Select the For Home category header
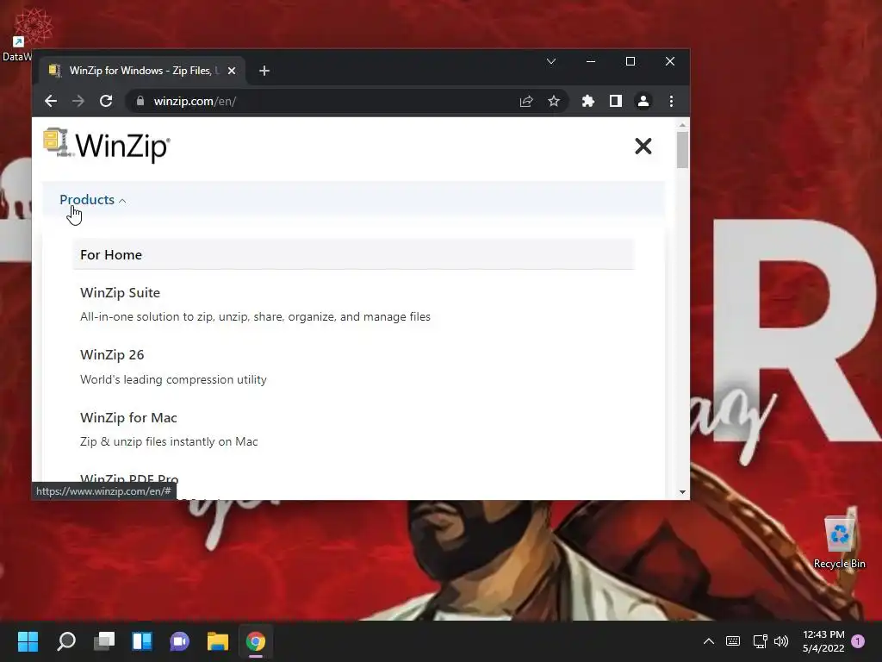The height and width of the screenshot is (662, 882). (x=353, y=254)
